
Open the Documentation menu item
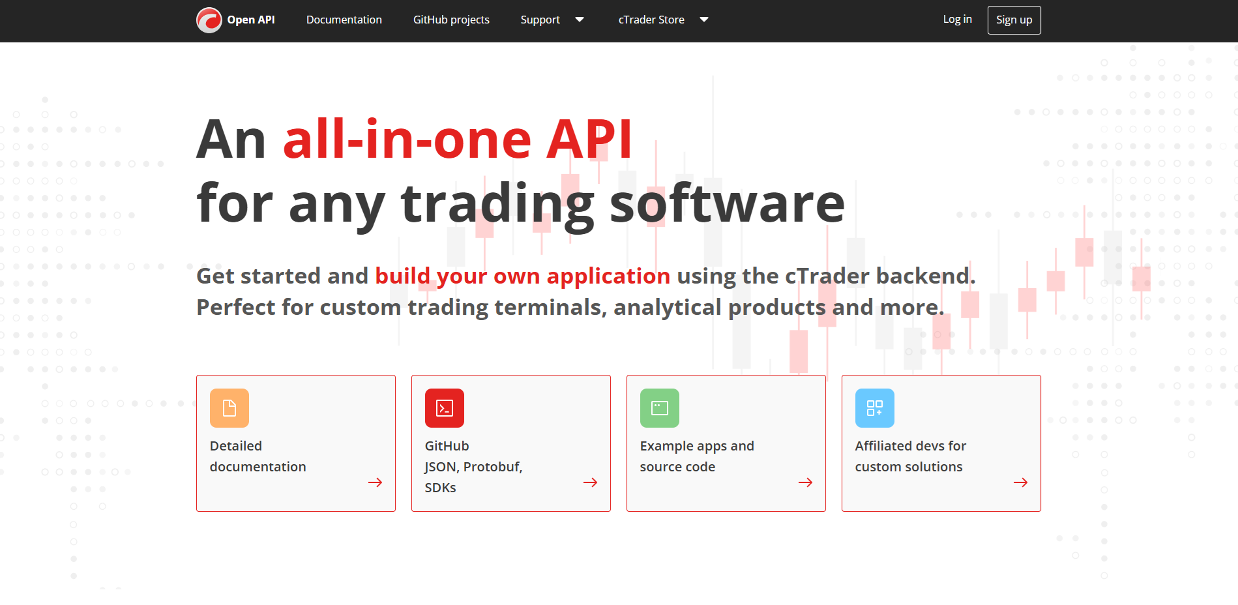(x=344, y=20)
